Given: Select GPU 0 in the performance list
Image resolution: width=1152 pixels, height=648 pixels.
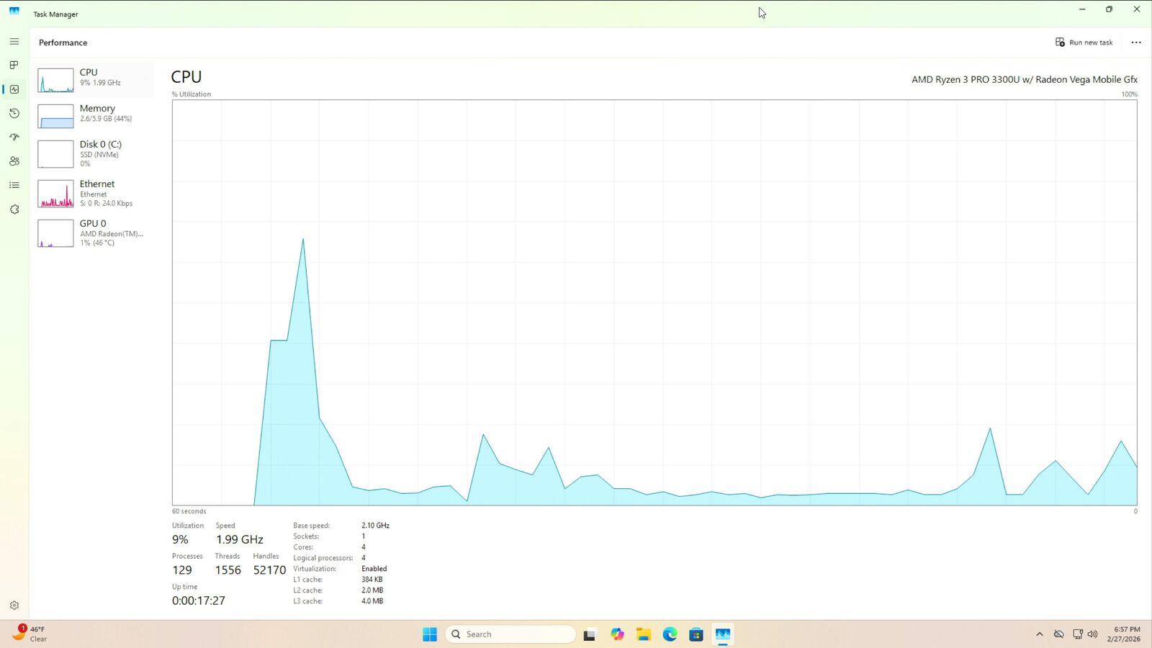Looking at the screenshot, I should tap(94, 233).
